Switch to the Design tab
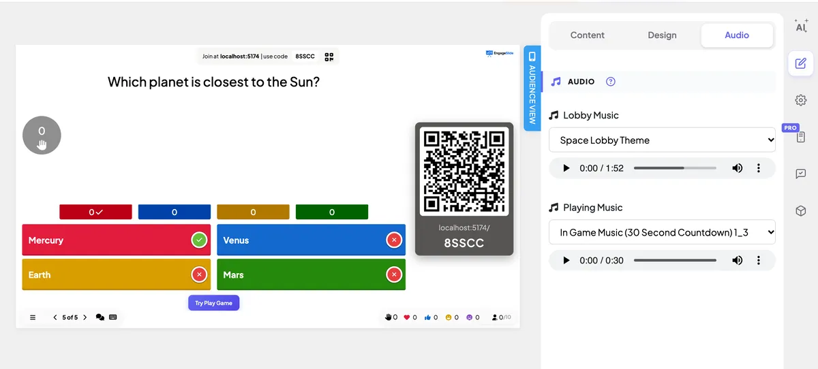 [x=662, y=35]
